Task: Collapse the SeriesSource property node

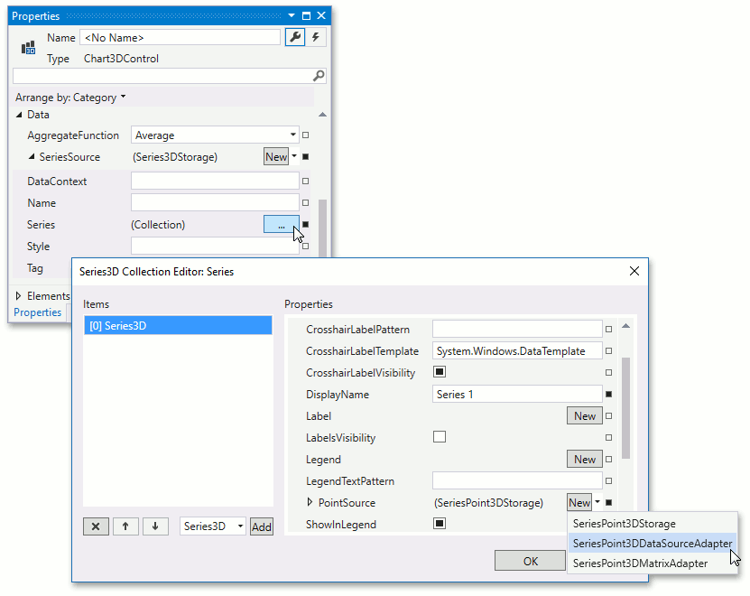Action: click(x=32, y=156)
